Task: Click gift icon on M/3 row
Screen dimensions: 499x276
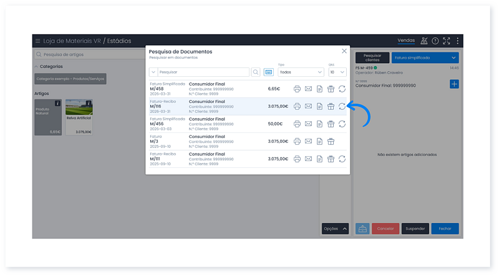Action: (x=331, y=141)
